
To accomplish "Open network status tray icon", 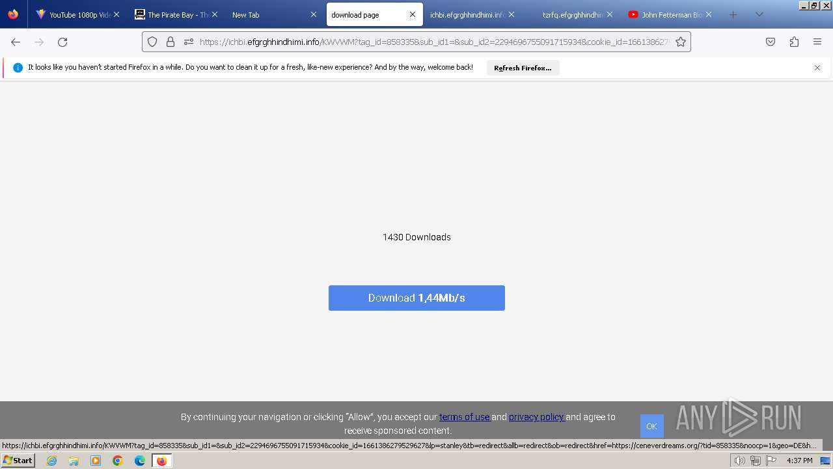I will pyautogui.click(x=756, y=461).
